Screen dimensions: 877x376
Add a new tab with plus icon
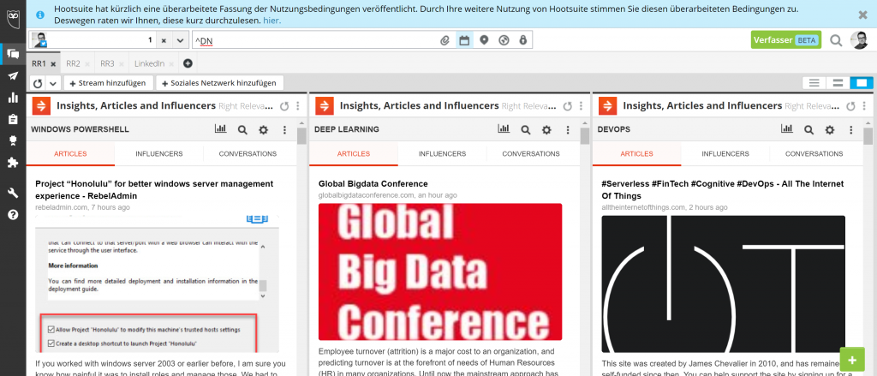coord(188,63)
